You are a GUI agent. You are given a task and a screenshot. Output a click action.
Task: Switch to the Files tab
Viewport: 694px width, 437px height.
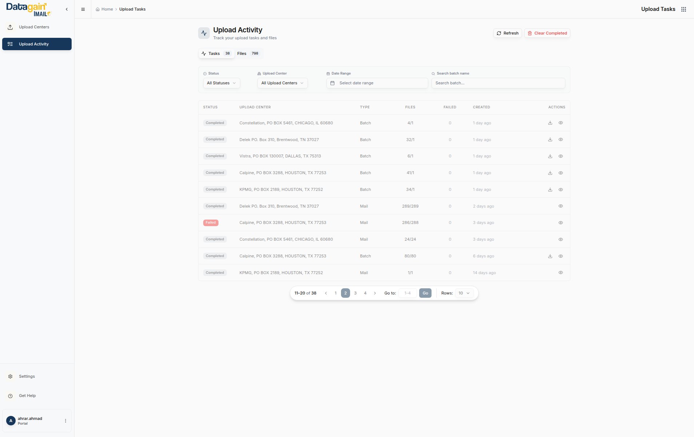click(x=248, y=54)
